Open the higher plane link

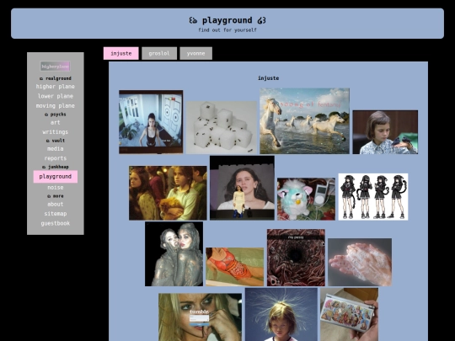tap(55, 87)
